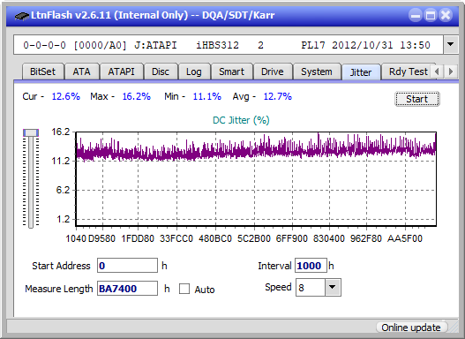Viewport: 465px width, 339px height.
Task: Select the Interval value field
Action: pos(311,266)
